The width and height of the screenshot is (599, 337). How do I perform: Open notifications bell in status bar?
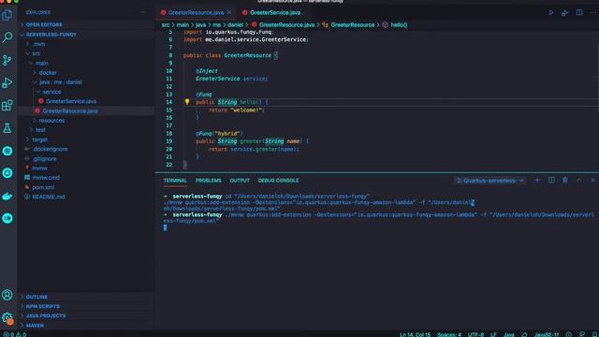pyautogui.click(x=594, y=334)
